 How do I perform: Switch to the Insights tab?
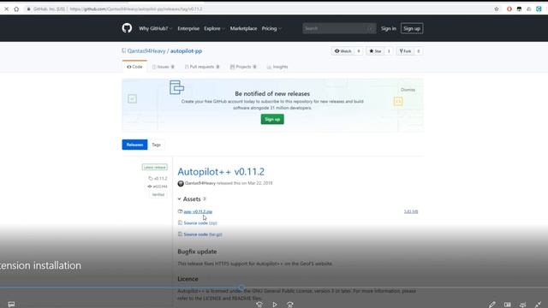tap(277, 67)
